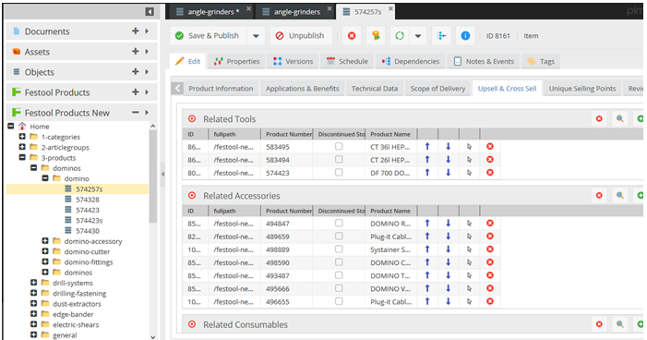Select tree item 574328
Image resolution: width=647 pixels, height=340 pixels.
coord(88,200)
